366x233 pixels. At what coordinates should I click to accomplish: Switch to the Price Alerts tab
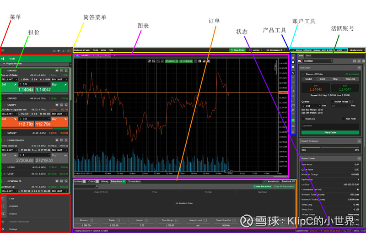pyautogui.click(x=118, y=181)
